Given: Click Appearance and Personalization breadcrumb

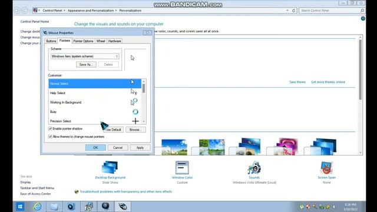Looking at the screenshot, I should [91, 11].
